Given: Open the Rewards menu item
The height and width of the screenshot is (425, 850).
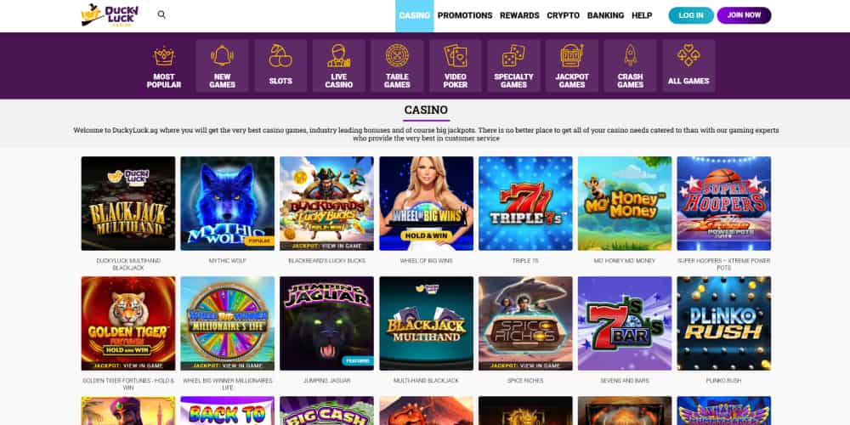Looking at the screenshot, I should click(x=519, y=15).
